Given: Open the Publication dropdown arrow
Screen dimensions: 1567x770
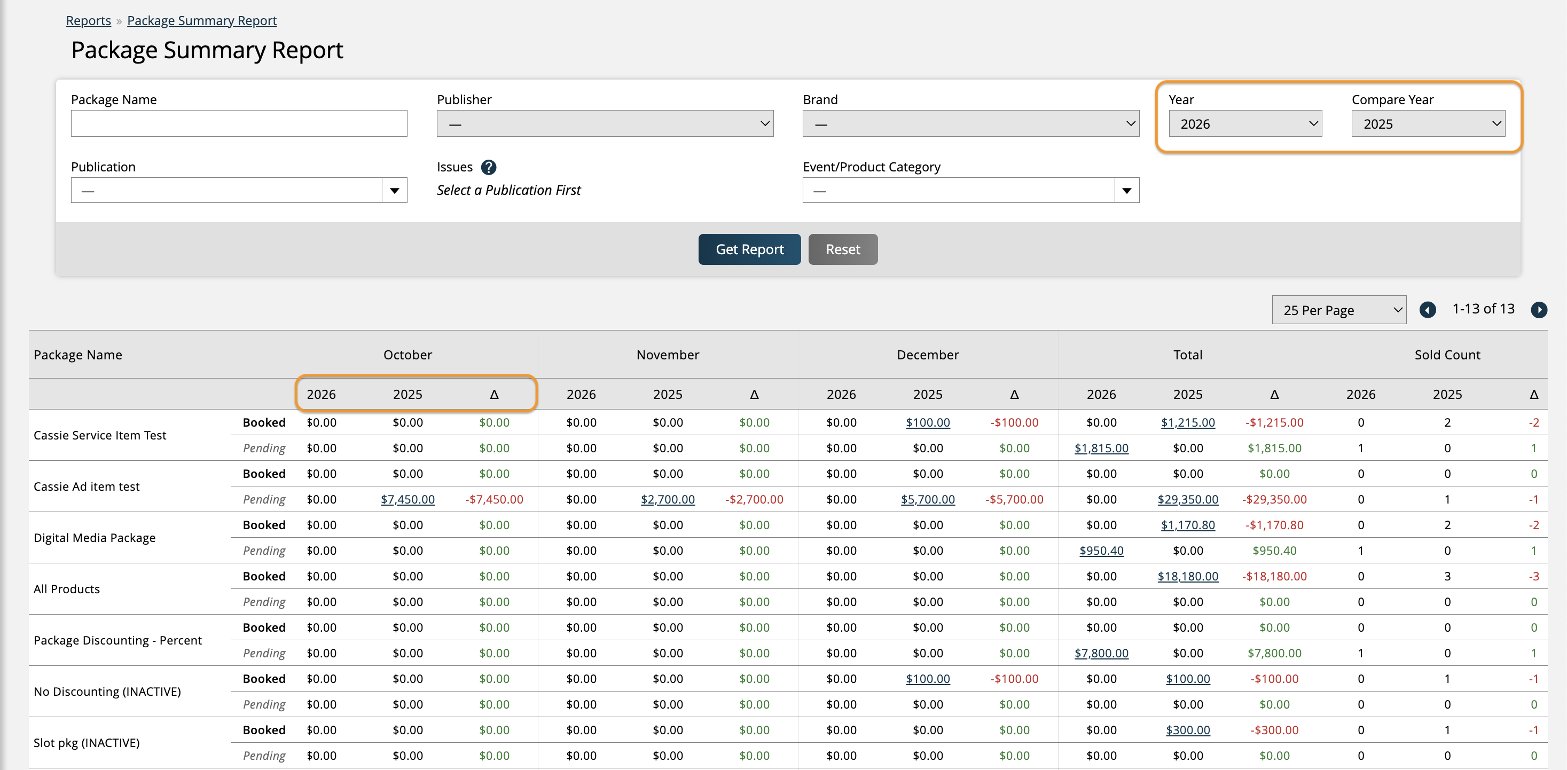Looking at the screenshot, I should (394, 191).
